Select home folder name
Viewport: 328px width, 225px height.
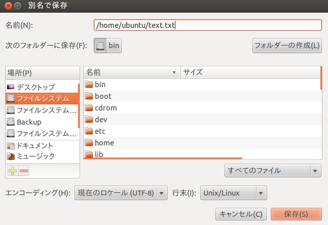[104, 143]
